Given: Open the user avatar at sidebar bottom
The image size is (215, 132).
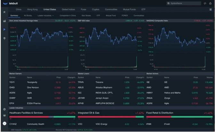Looking at the screenshot, I should pyautogui.click(x=4, y=123).
